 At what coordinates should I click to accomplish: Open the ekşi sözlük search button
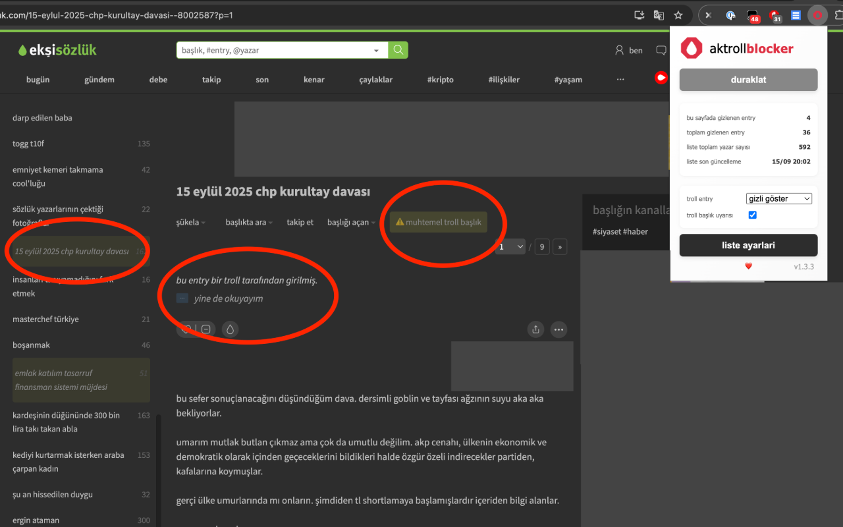pos(398,49)
